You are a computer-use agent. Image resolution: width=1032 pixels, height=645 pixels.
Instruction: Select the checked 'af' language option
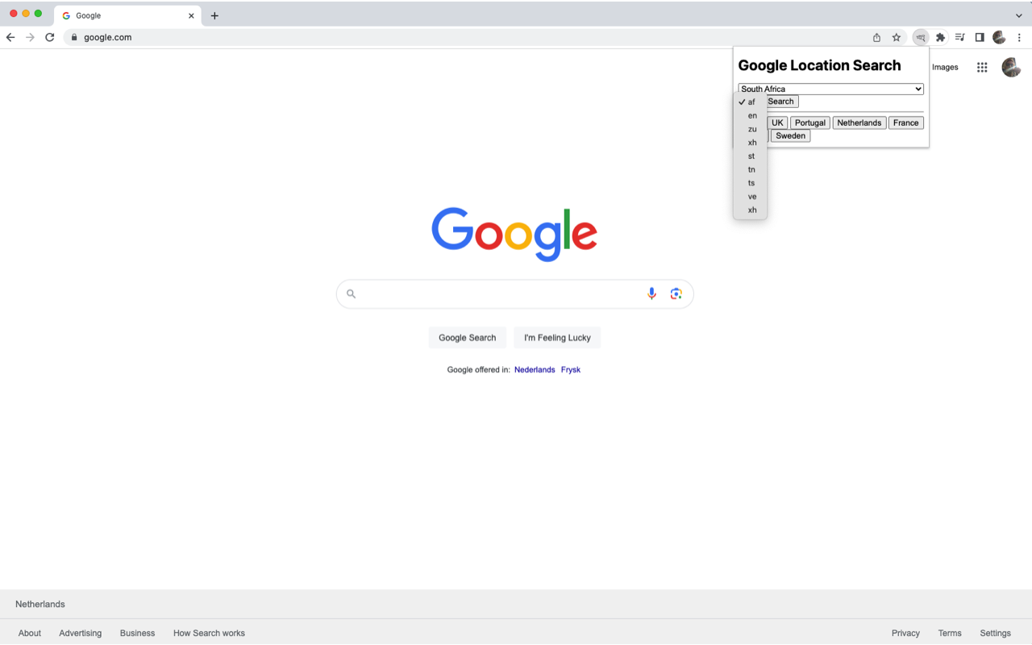pyautogui.click(x=750, y=102)
